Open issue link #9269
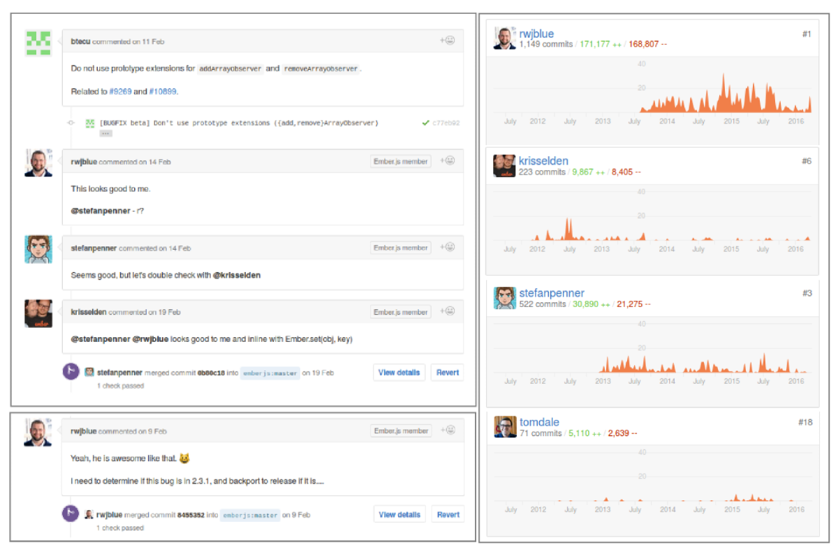The height and width of the screenshot is (552, 838). pos(119,91)
